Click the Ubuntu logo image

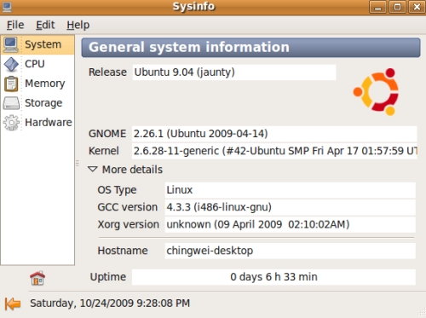376,91
